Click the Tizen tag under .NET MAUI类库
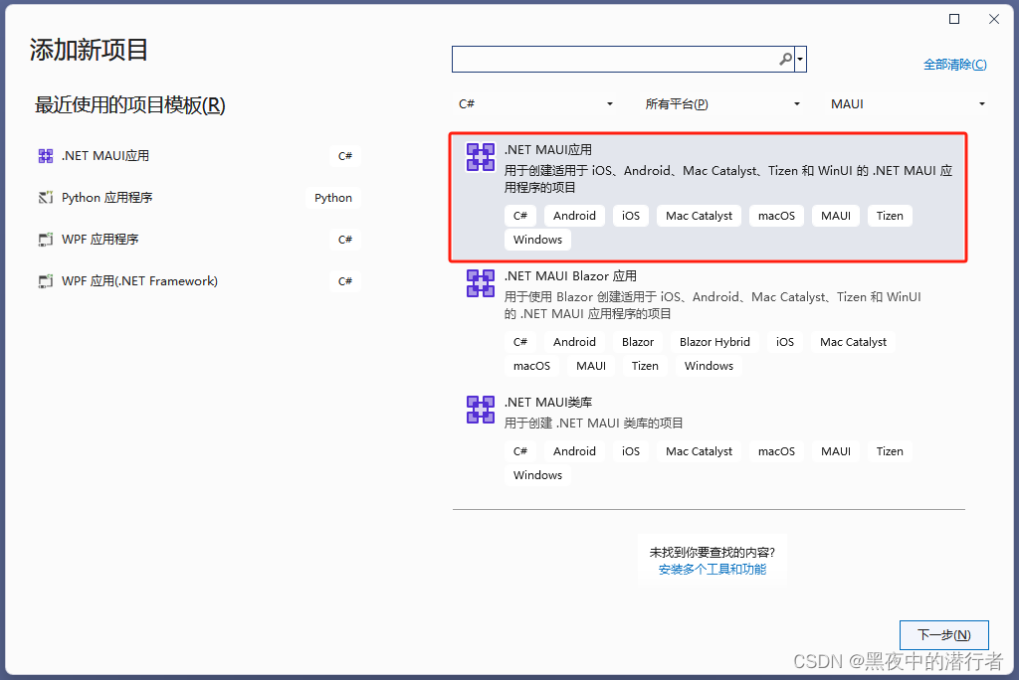 pos(889,450)
